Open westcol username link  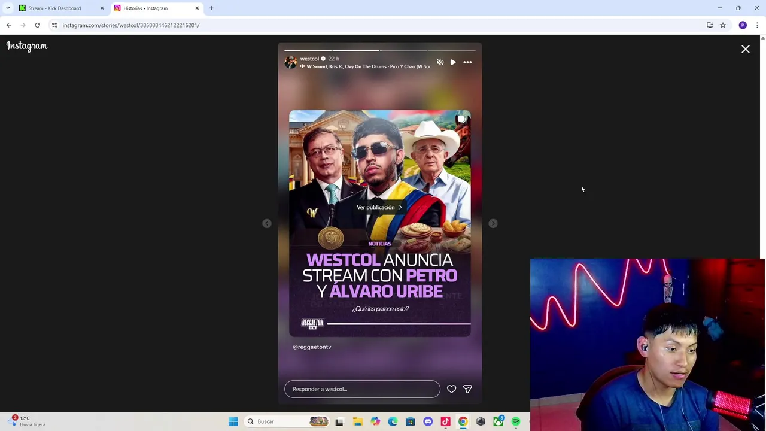coord(309,59)
